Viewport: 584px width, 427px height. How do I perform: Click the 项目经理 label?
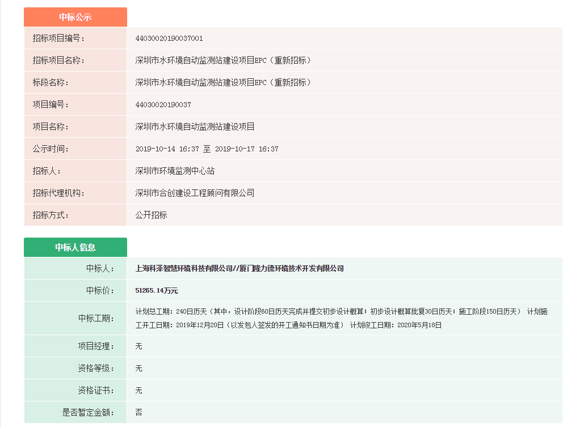click(x=96, y=346)
